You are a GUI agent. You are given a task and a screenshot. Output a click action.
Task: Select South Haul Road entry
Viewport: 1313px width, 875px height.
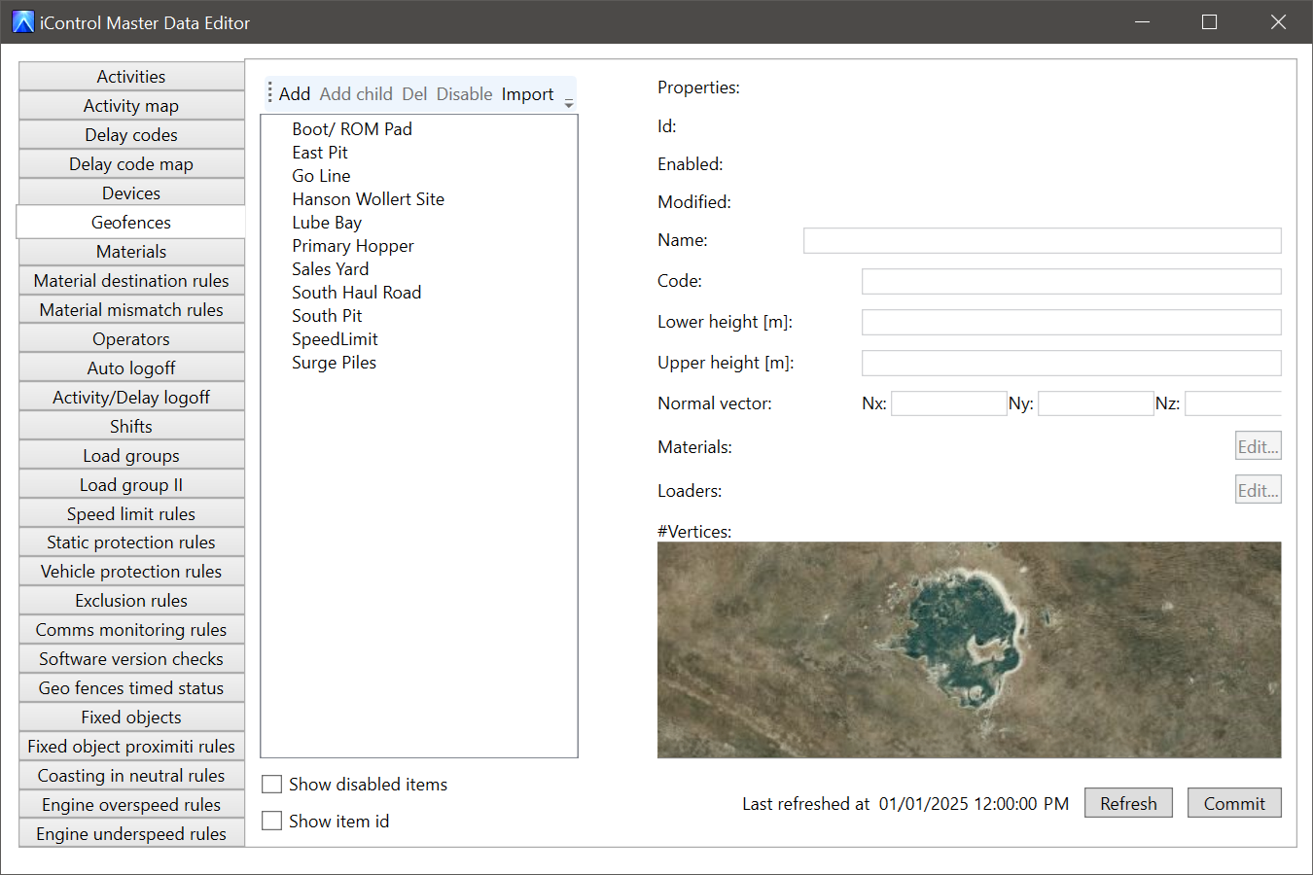[357, 293]
